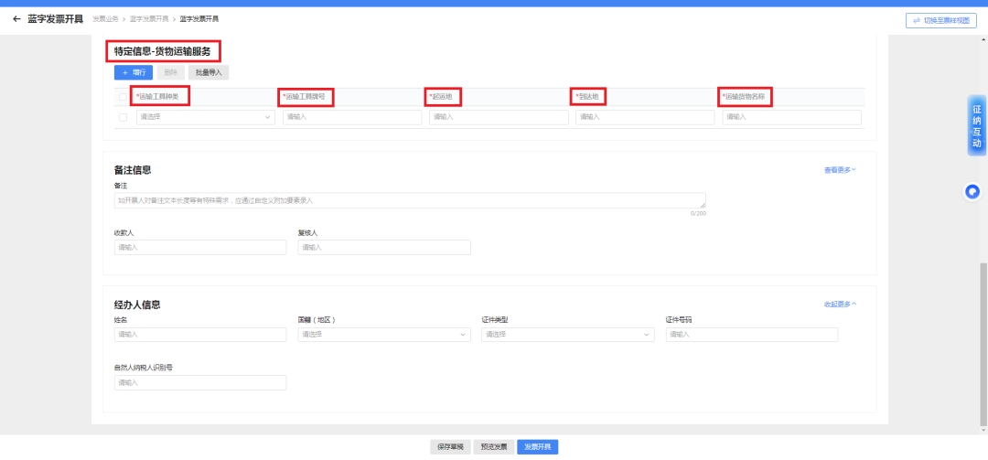
Task: Click the 删除 button
Action: coord(170,72)
